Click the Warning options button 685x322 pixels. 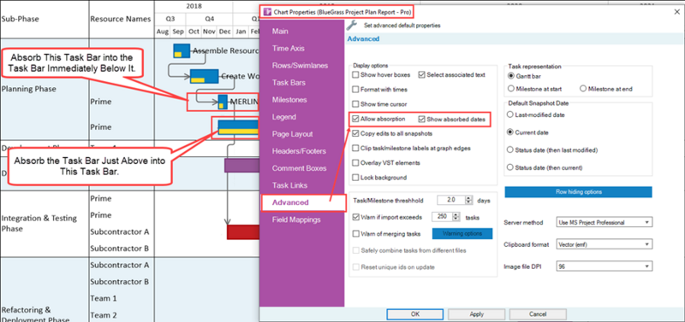pos(462,233)
